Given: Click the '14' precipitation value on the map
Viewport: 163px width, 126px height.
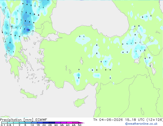Looking at the screenshot, I should coord(29,30).
